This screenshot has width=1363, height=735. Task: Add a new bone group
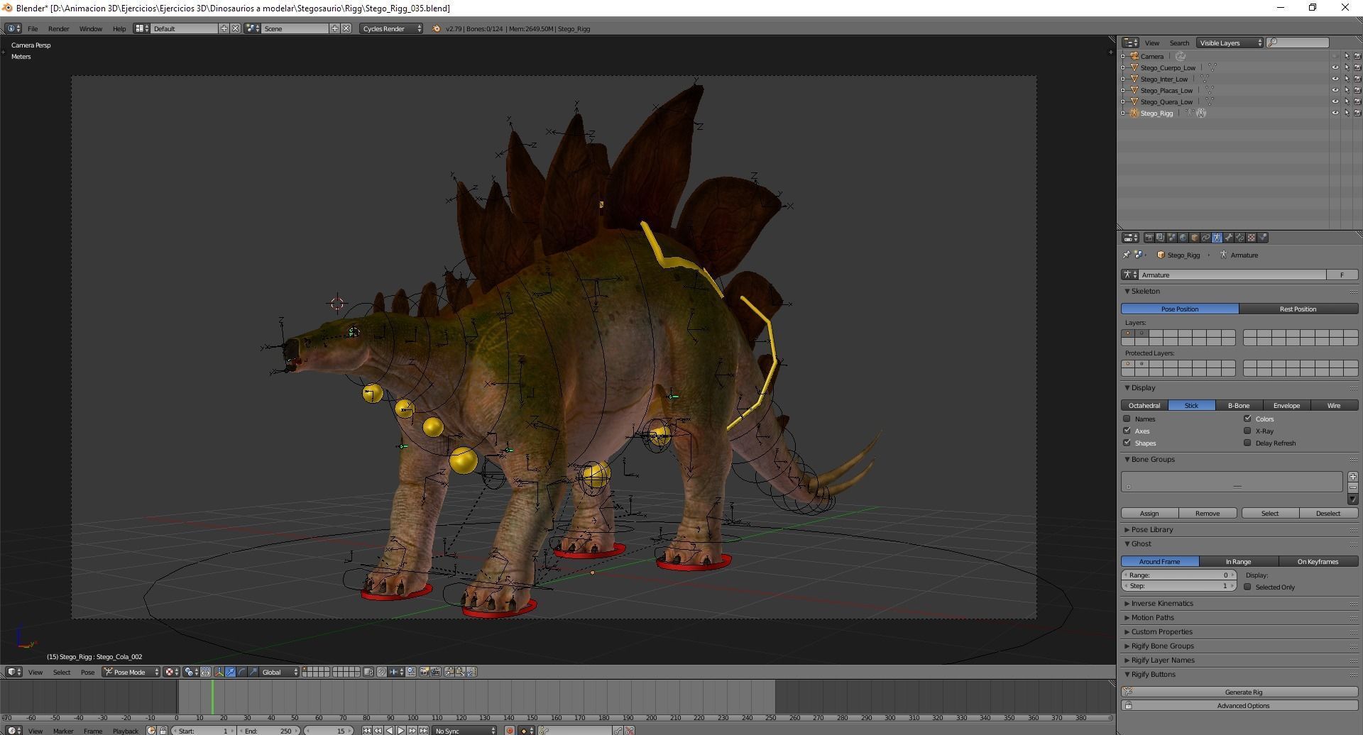coord(1352,477)
